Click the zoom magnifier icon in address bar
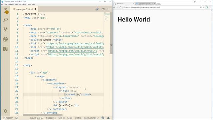 pyautogui.click(x=201, y=7)
